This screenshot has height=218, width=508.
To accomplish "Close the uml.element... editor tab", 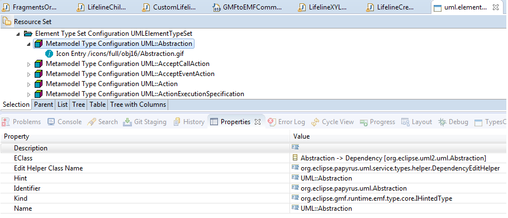I will click(495, 7).
